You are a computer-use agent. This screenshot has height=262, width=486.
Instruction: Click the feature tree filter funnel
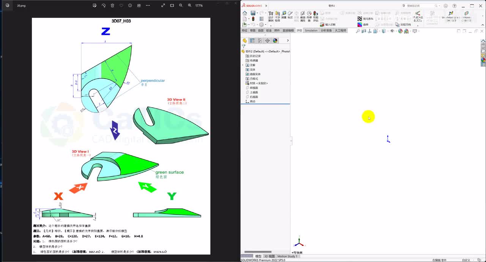[244, 47]
